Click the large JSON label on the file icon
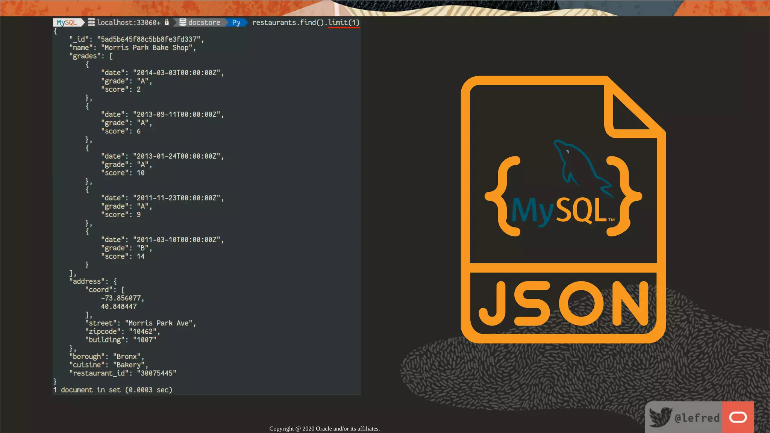This screenshot has height=433, width=770. [563, 304]
